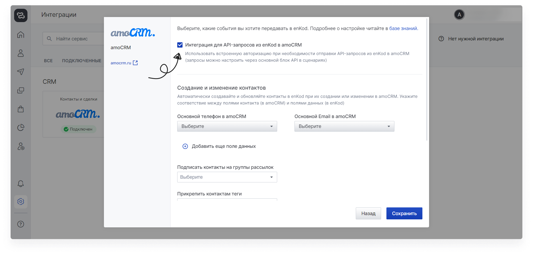Screen dimensions: 533x255
Task: Open the help question mark in sidebar
Action: (21, 224)
